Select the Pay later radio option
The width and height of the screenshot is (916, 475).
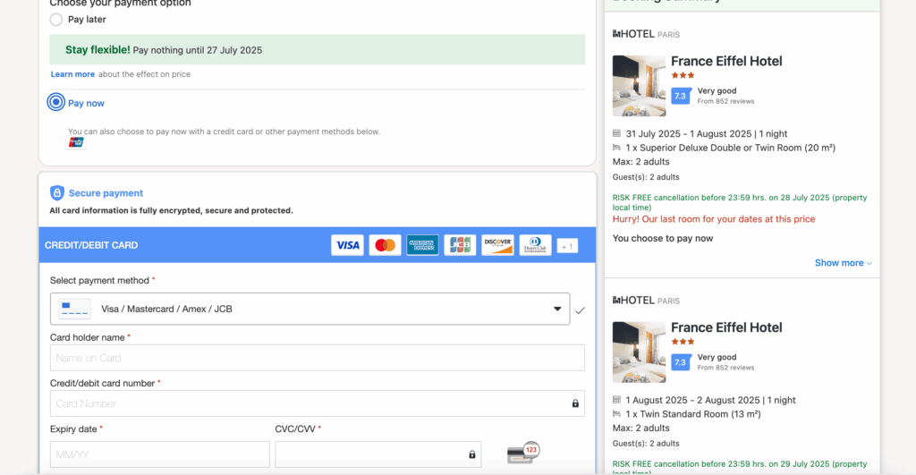pyautogui.click(x=56, y=20)
